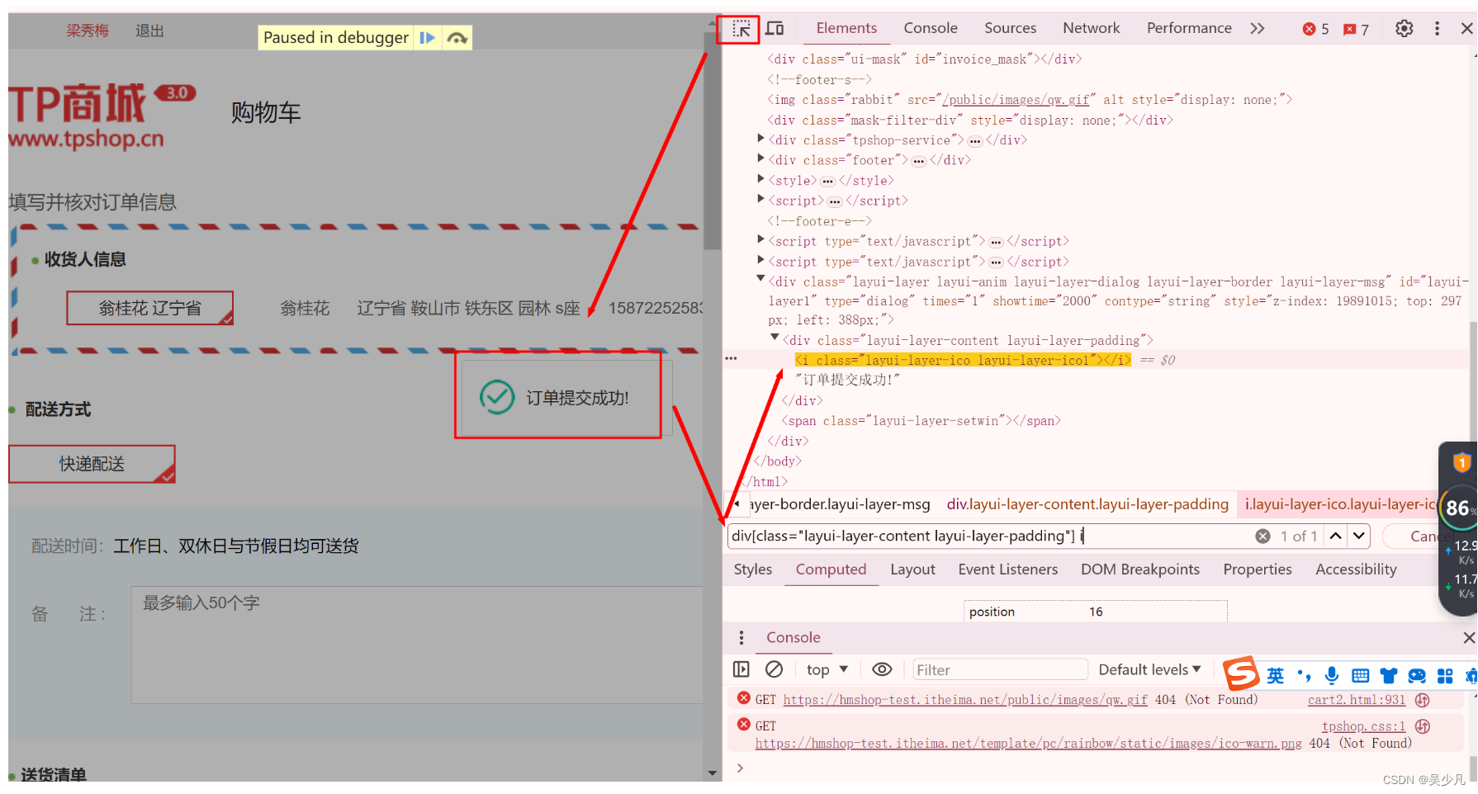Open the Computed styles tab
The height and width of the screenshot is (794, 1478).
831,569
